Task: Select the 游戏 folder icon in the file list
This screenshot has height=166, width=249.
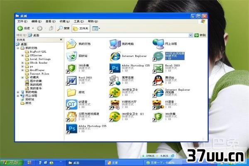Action: [71, 93]
